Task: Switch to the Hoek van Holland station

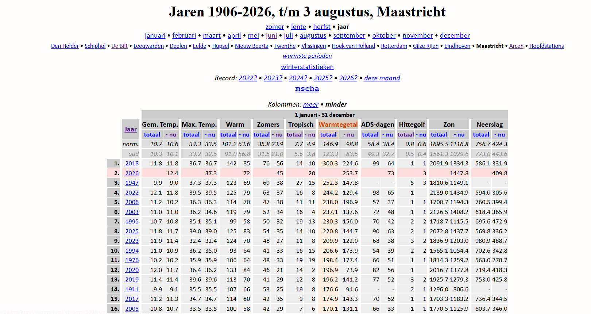Action: 354,46
